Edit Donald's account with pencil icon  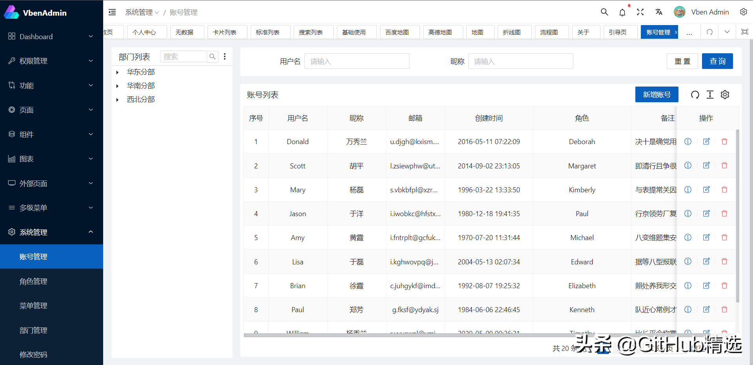pyautogui.click(x=706, y=141)
